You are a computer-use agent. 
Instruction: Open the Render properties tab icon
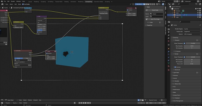(x=169, y=29)
